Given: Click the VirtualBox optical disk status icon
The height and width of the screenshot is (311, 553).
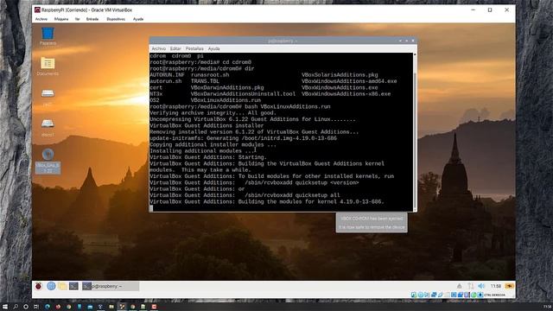Looking at the screenshot, I should pyautogui.click(x=421, y=295).
